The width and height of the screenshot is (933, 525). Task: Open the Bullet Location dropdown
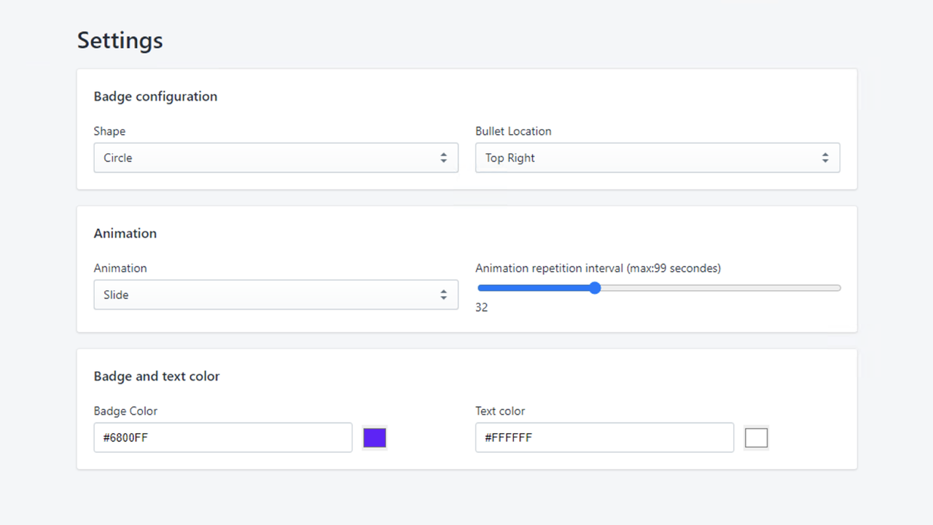pyautogui.click(x=657, y=157)
